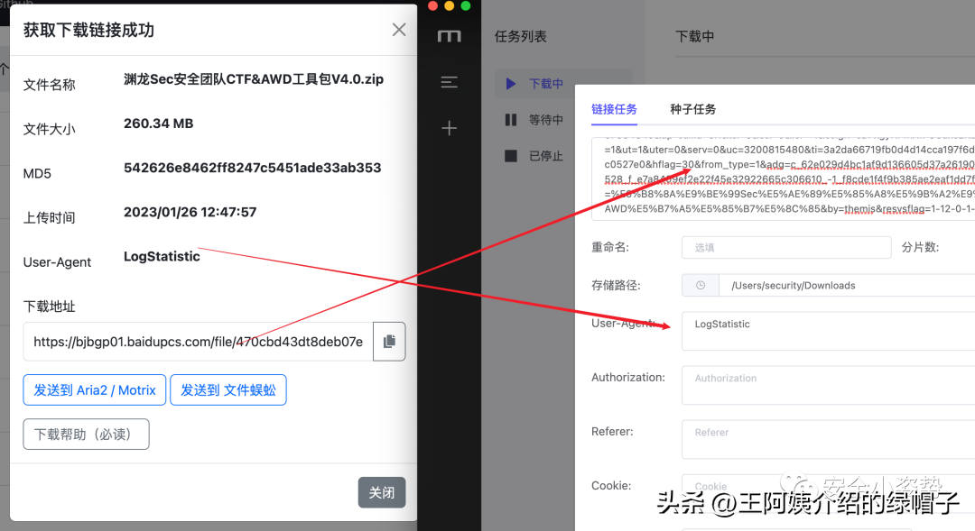Click the Motrix logo icon in sidebar
975x531 pixels.
[449, 36]
